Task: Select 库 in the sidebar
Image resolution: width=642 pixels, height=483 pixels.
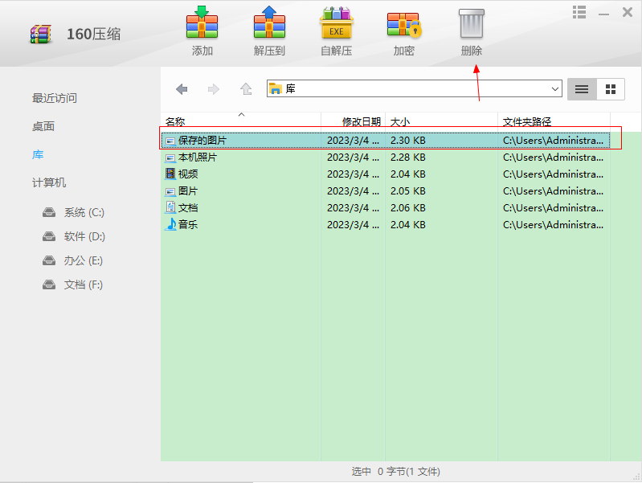Action: click(x=38, y=155)
